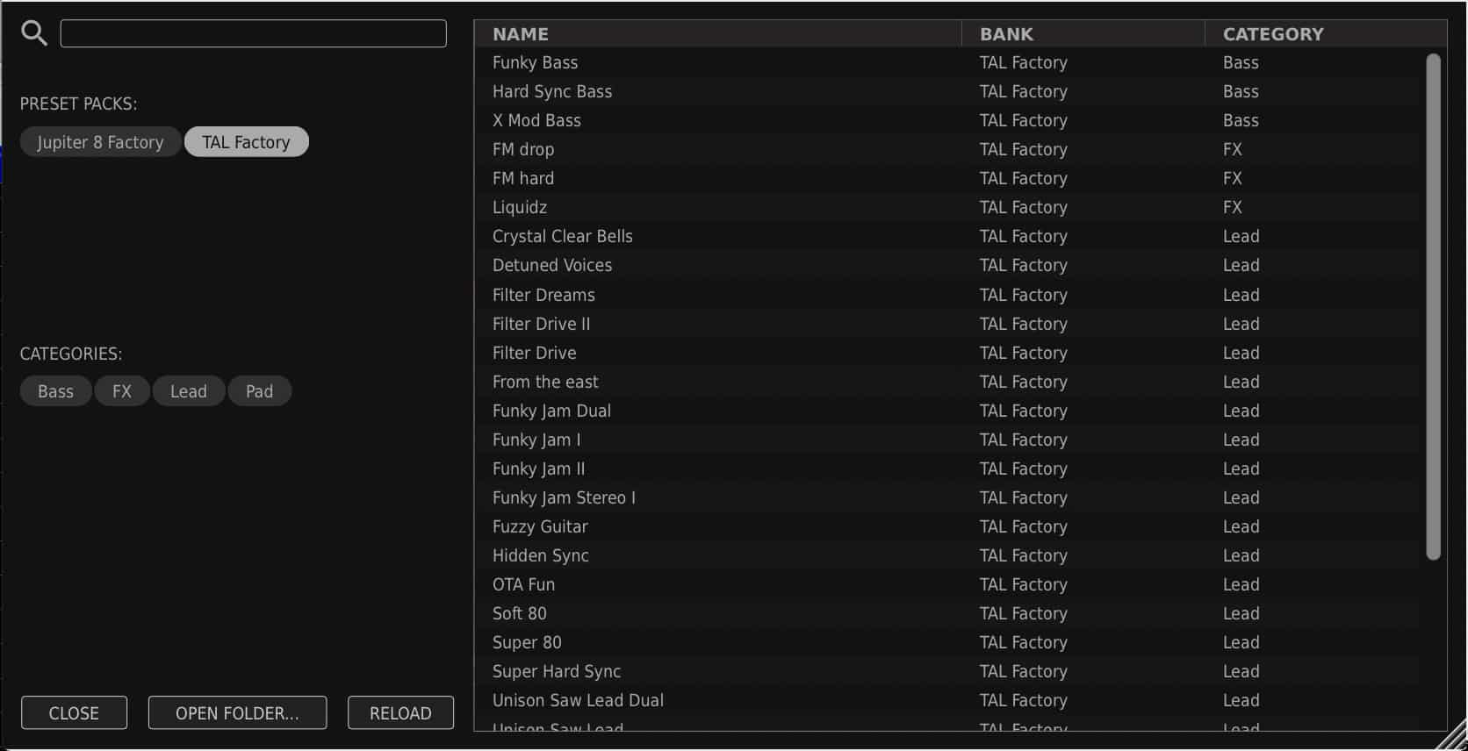Image resolution: width=1468 pixels, height=751 pixels.
Task: Click the preset search input field
Action: [x=253, y=33]
